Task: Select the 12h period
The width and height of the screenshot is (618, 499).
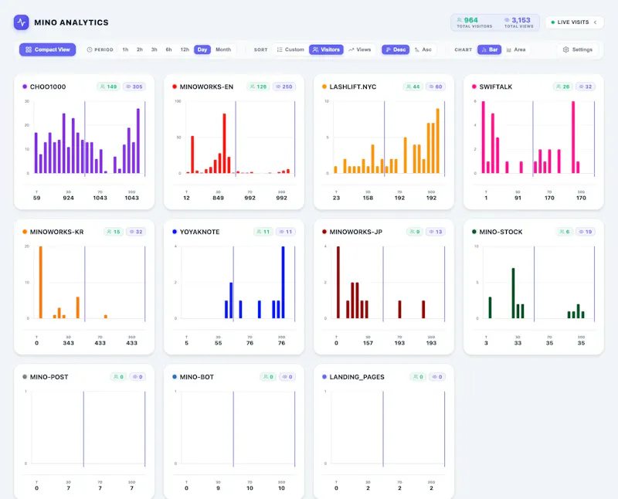Action: point(185,49)
